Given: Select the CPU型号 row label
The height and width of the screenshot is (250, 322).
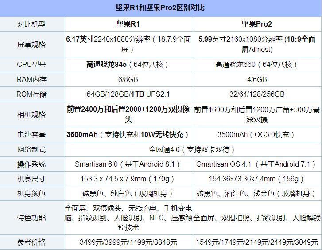Looking at the screenshot, I should 31,65.
